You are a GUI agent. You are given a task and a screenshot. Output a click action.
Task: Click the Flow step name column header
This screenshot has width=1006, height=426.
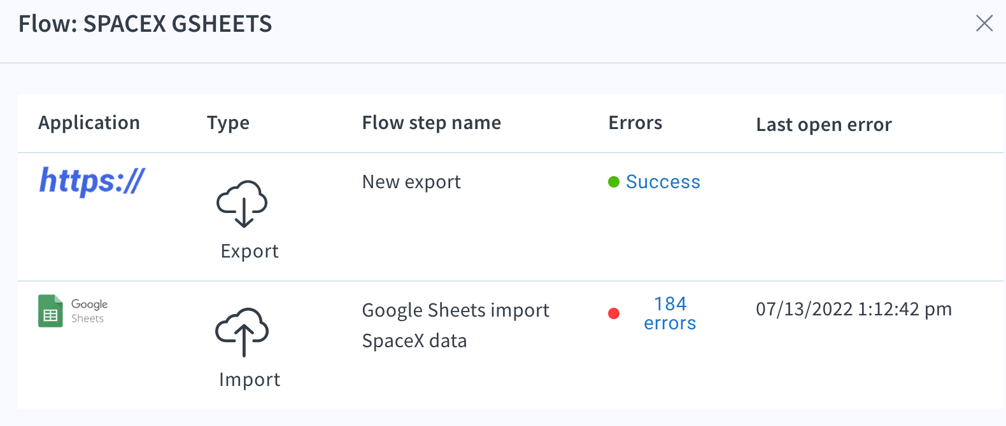[x=432, y=123]
